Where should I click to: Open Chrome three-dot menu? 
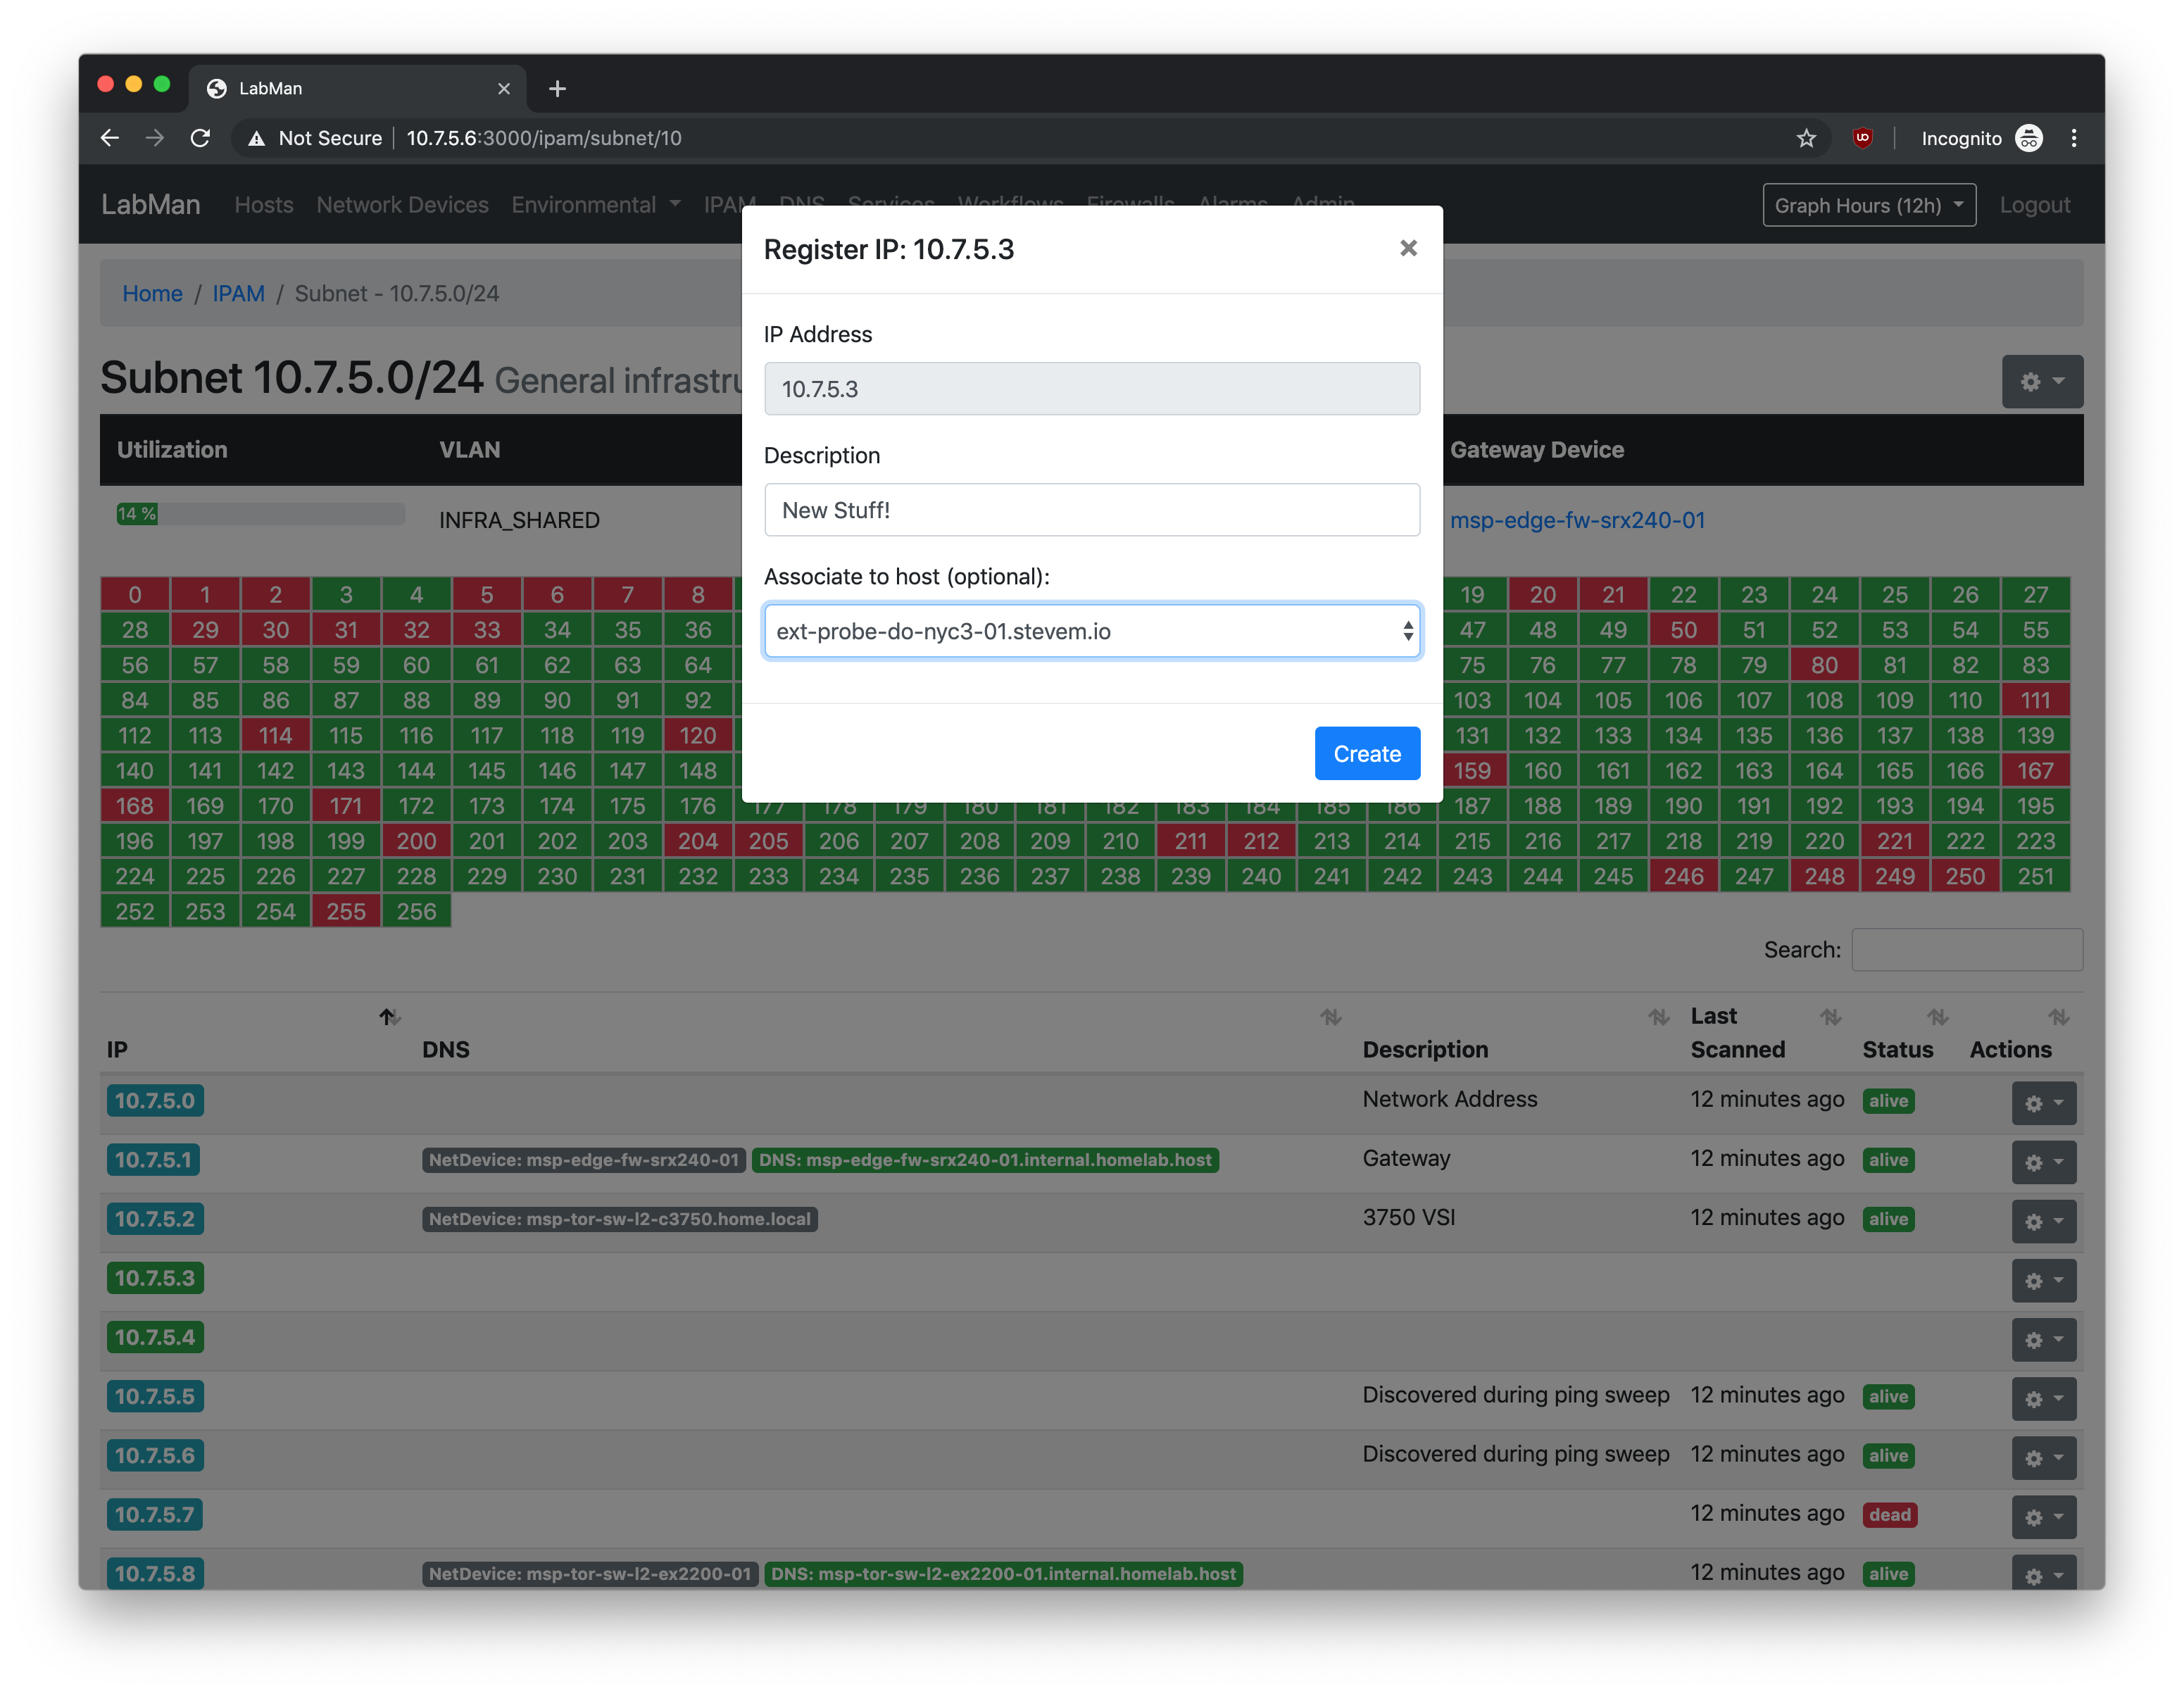(2074, 138)
